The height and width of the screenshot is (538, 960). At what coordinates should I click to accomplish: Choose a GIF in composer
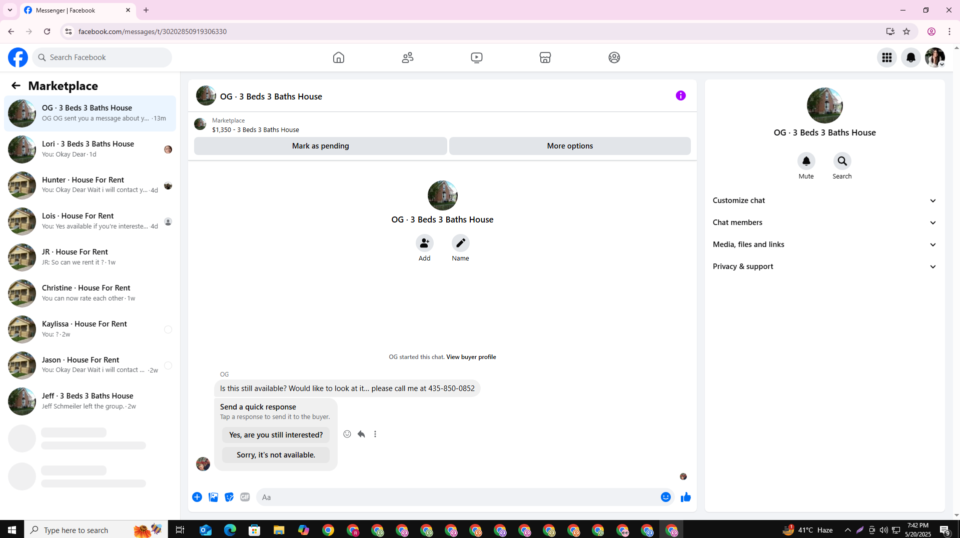(245, 497)
